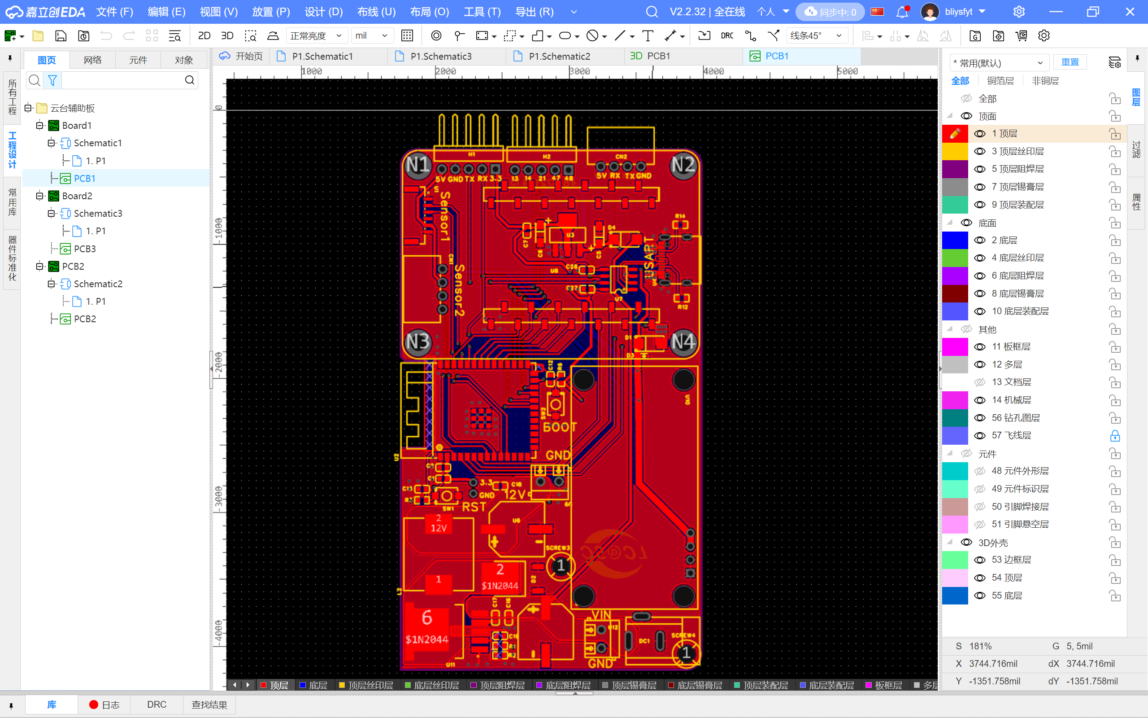The image size is (1148, 718).
Task: Show the 13 文档层 layer eye
Action: click(x=979, y=382)
